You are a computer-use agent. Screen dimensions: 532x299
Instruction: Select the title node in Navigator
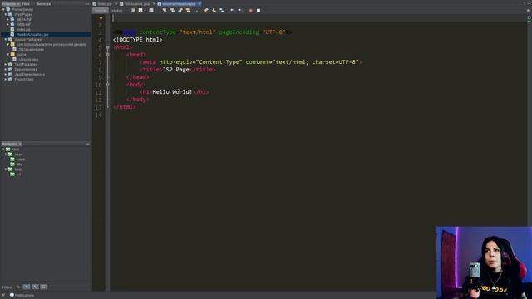[19, 164]
